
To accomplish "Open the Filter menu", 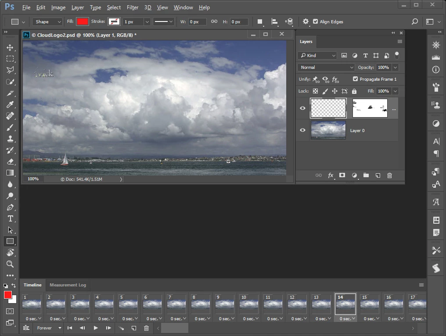I will 132,7.
